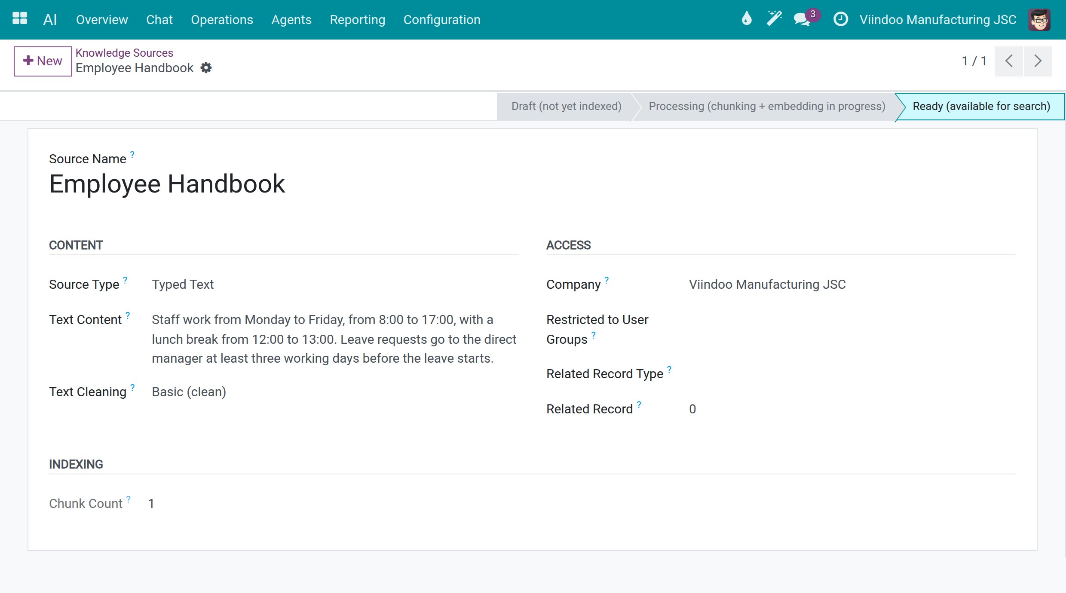Switch company via Viindoo Manufacturing JSC in navbar
This screenshot has width=1066, height=593.
tap(938, 20)
